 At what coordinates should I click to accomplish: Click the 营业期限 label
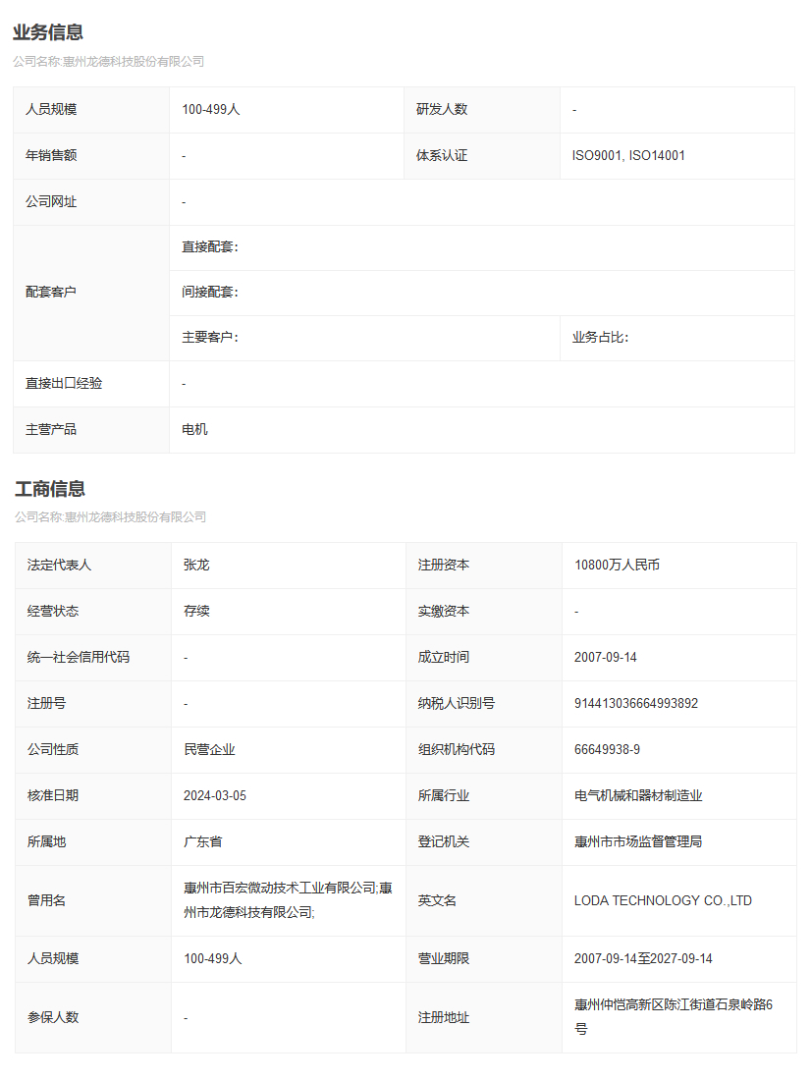tap(444, 959)
